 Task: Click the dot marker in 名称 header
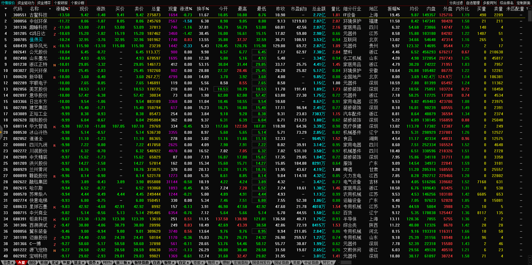tap(50, 9)
